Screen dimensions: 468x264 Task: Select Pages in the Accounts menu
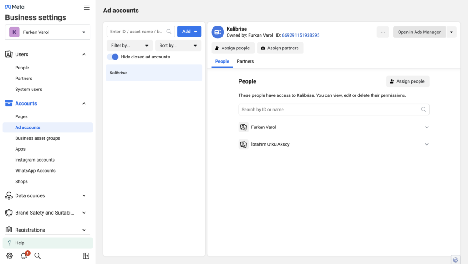point(21,117)
